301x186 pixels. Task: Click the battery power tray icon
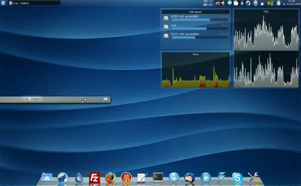point(270,3)
